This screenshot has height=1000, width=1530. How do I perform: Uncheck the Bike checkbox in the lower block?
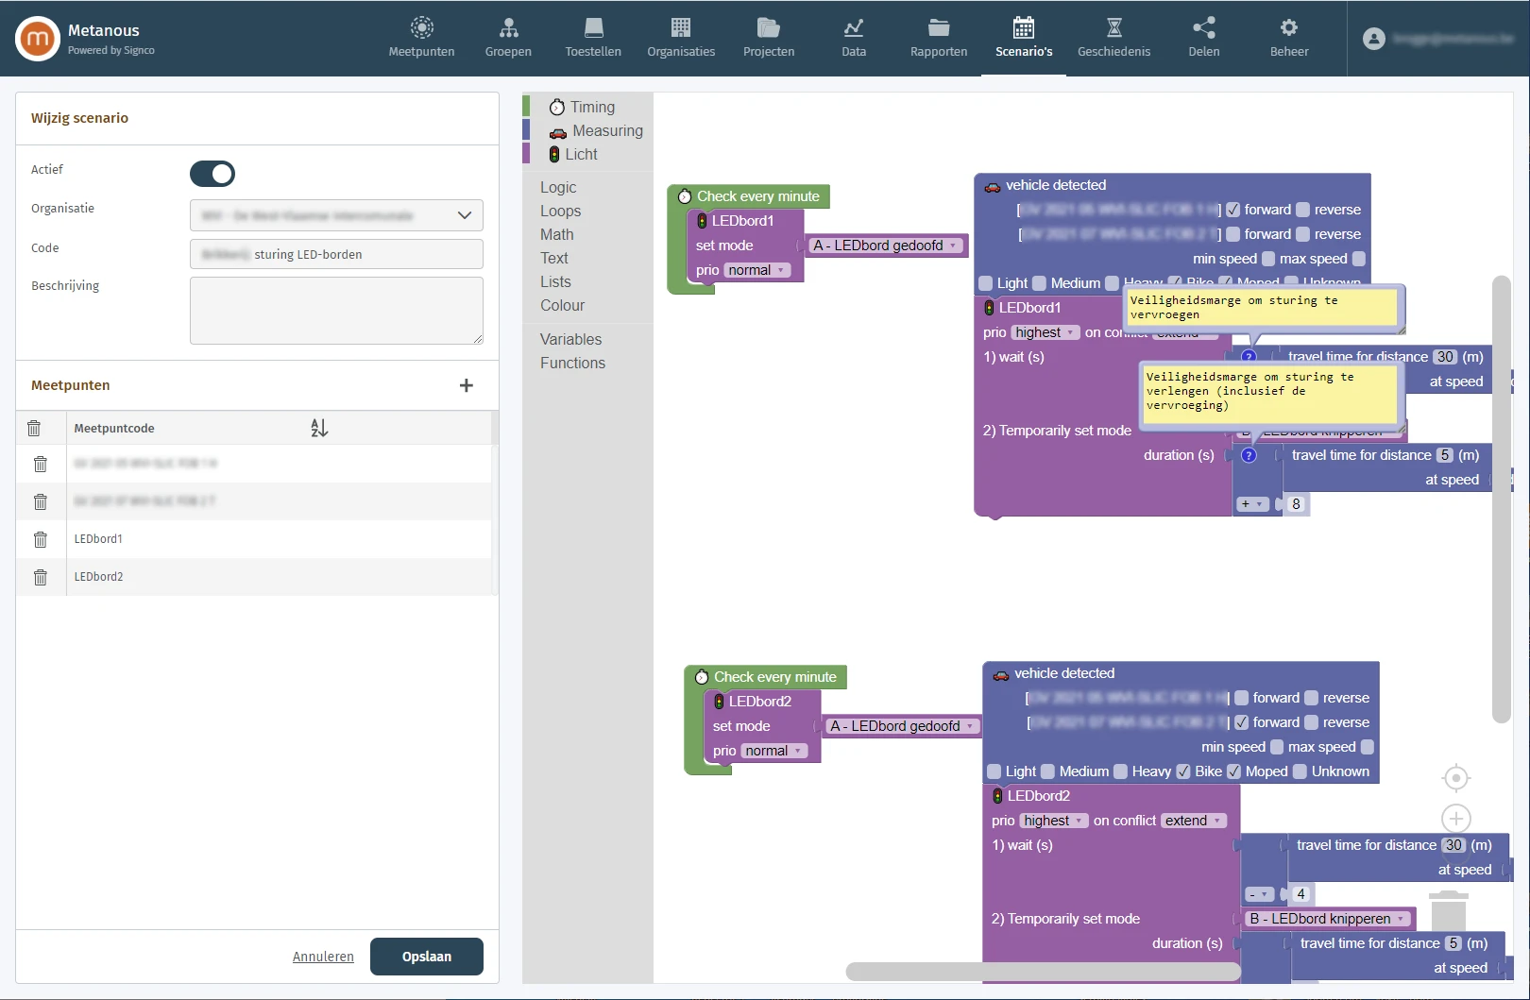[x=1183, y=771]
